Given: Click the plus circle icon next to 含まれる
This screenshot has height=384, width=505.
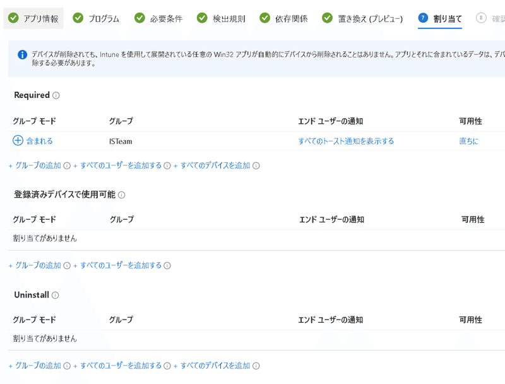Looking at the screenshot, I should pyautogui.click(x=18, y=141).
